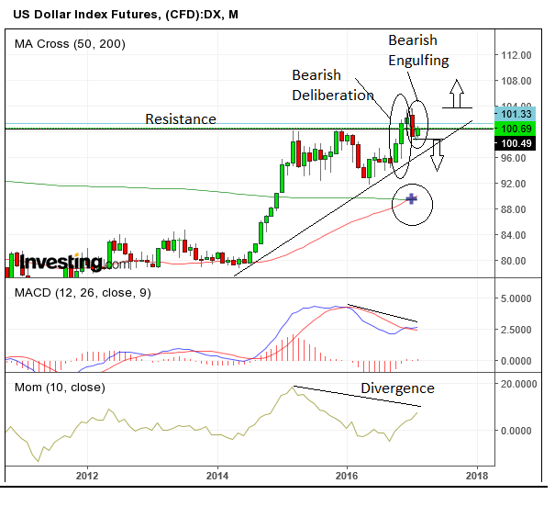Screen dimensions: 555x506
Task: Select the Divergence text label
Action: [x=396, y=388]
